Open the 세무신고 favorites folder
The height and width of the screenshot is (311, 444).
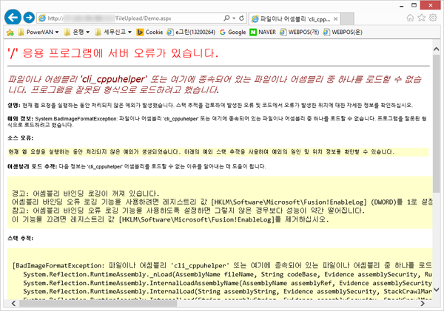click(x=113, y=33)
